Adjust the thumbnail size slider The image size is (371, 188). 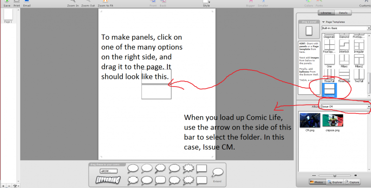pyautogui.click(x=334, y=175)
